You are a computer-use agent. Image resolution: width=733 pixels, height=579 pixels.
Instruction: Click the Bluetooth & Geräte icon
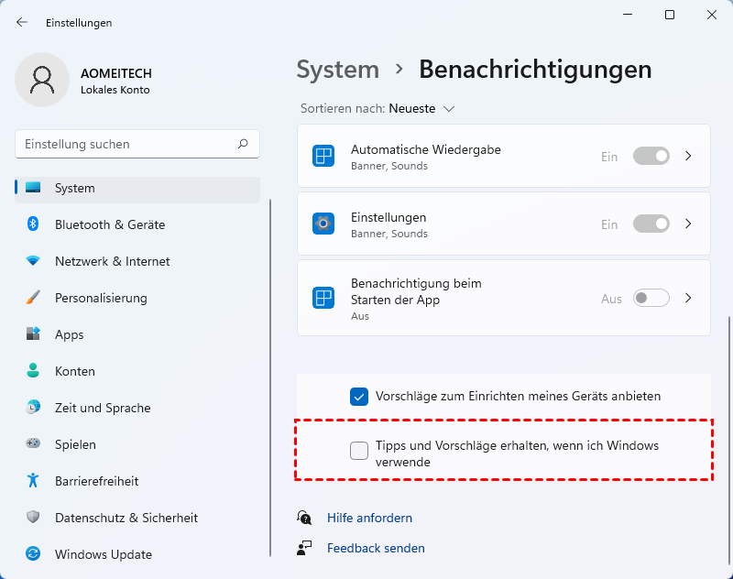coord(33,224)
